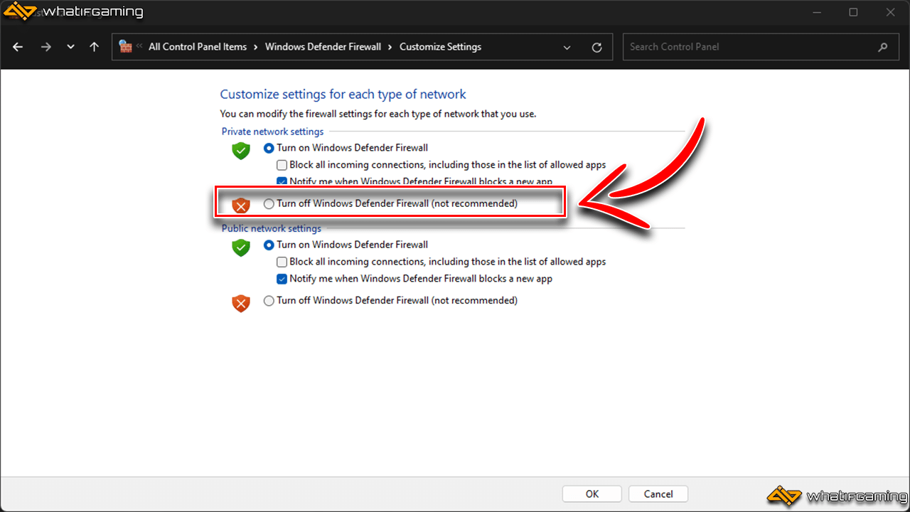Focus the Search Control Panel field

point(760,47)
